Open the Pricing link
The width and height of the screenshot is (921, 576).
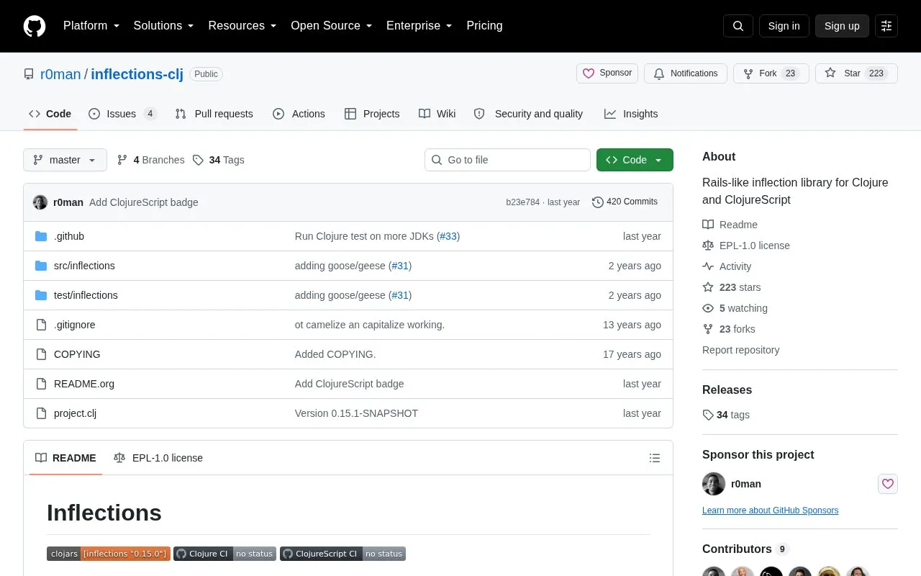(x=484, y=26)
